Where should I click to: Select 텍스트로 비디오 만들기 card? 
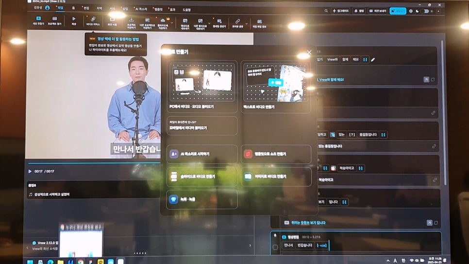coord(275,87)
